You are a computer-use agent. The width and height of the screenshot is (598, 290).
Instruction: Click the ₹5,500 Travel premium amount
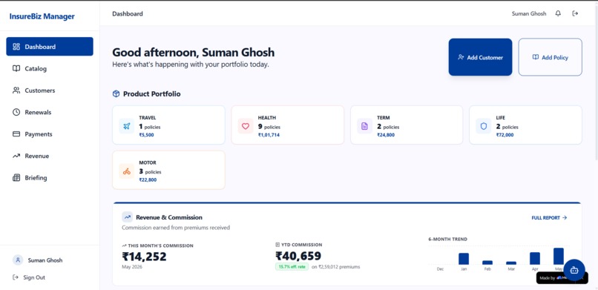(x=146, y=135)
